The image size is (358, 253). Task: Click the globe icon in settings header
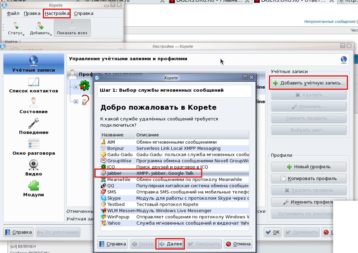coord(343,60)
